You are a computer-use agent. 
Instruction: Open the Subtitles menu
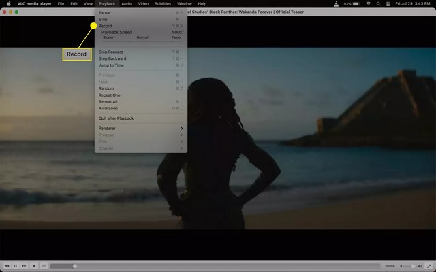163,4
